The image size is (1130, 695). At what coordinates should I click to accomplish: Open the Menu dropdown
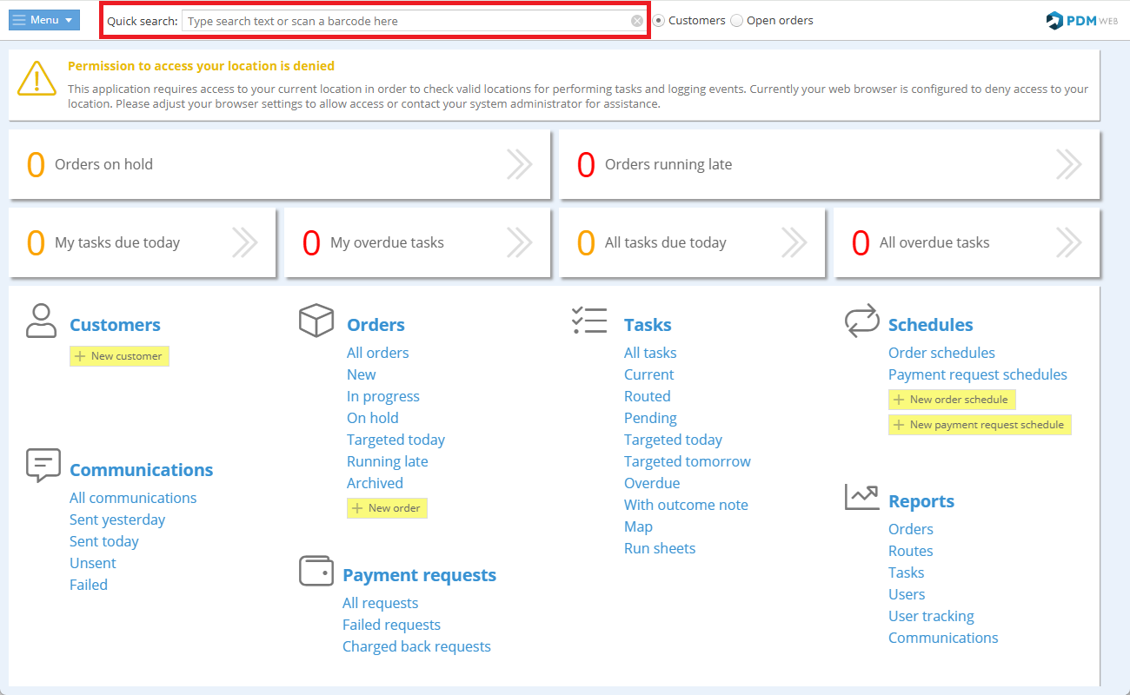click(43, 20)
